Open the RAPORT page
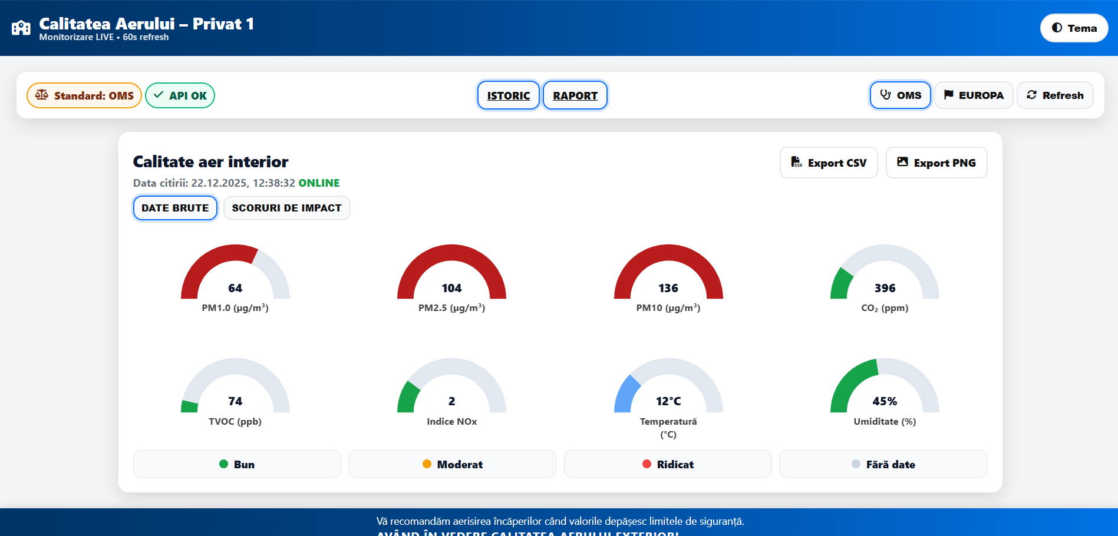Image resolution: width=1118 pixels, height=536 pixels. click(x=575, y=95)
